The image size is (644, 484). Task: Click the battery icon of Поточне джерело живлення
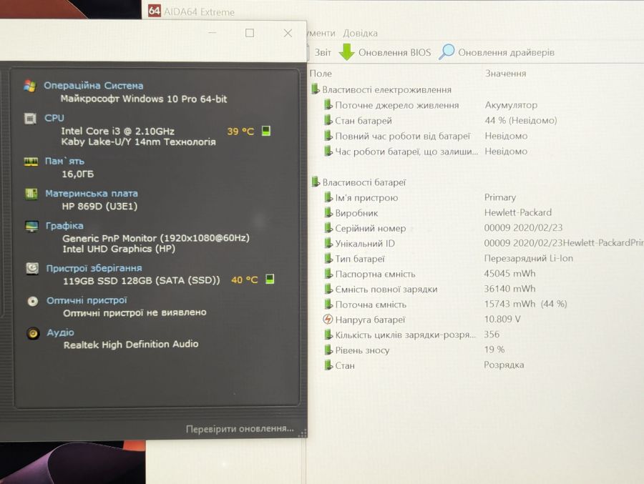(328, 105)
